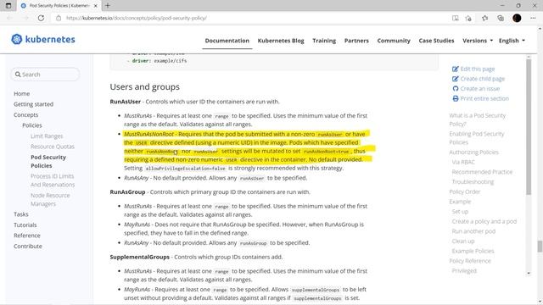The height and width of the screenshot is (305, 543).
Task: Click the Print entire section link
Action: (x=484, y=98)
